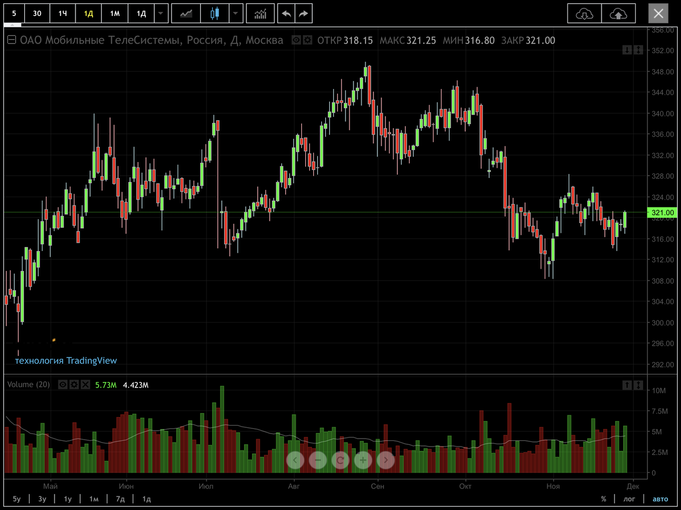681x510 pixels.
Task: Click the ОТКР 318.15 open value
Action: [345, 40]
